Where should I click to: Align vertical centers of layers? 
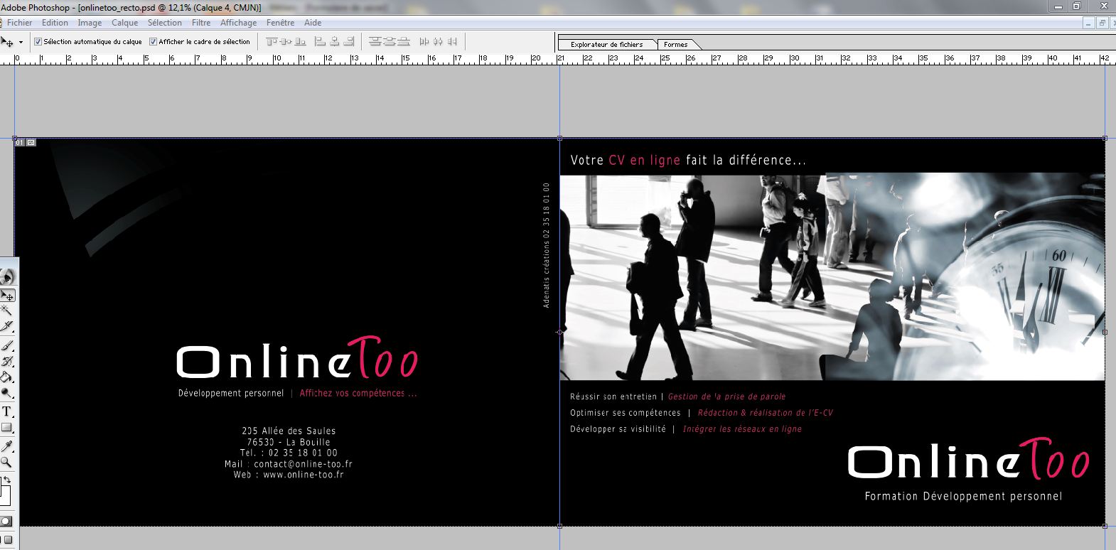[x=286, y=42]
